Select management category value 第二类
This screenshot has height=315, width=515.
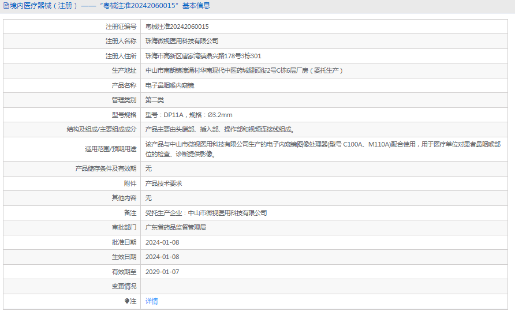(x=155, y=100)
